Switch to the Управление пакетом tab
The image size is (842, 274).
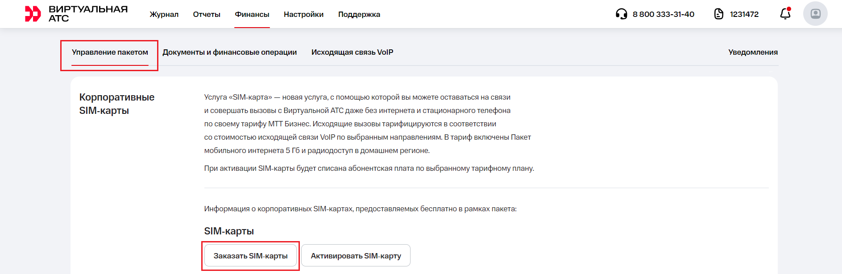click(110, 52)
